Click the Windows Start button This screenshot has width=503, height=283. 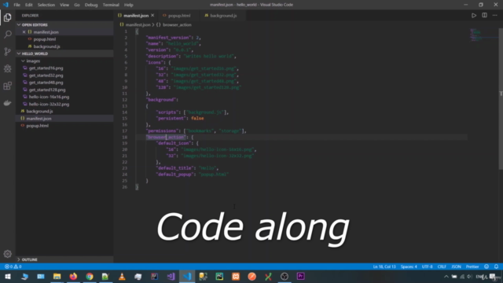click(8, 276)
